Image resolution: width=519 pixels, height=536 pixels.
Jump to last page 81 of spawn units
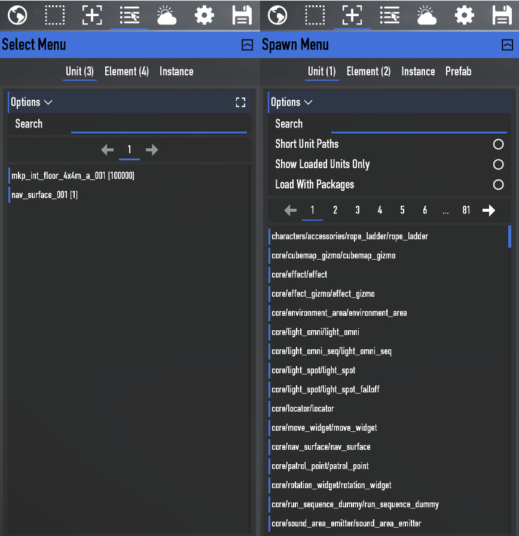[x=466, y=210]
